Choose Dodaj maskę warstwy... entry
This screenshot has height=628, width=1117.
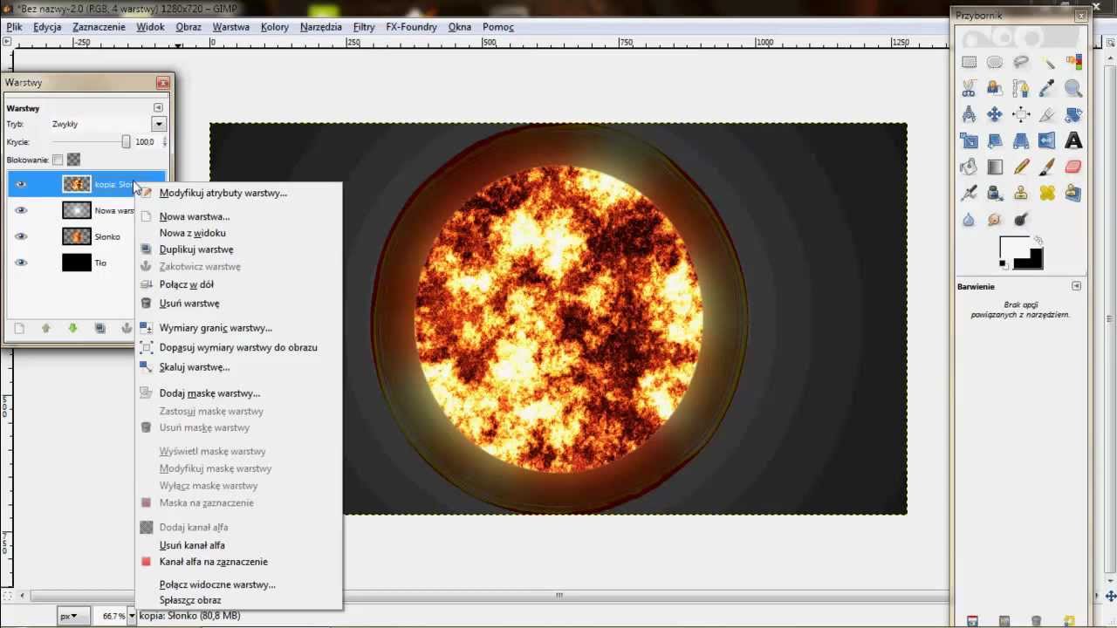coord(209,393)
